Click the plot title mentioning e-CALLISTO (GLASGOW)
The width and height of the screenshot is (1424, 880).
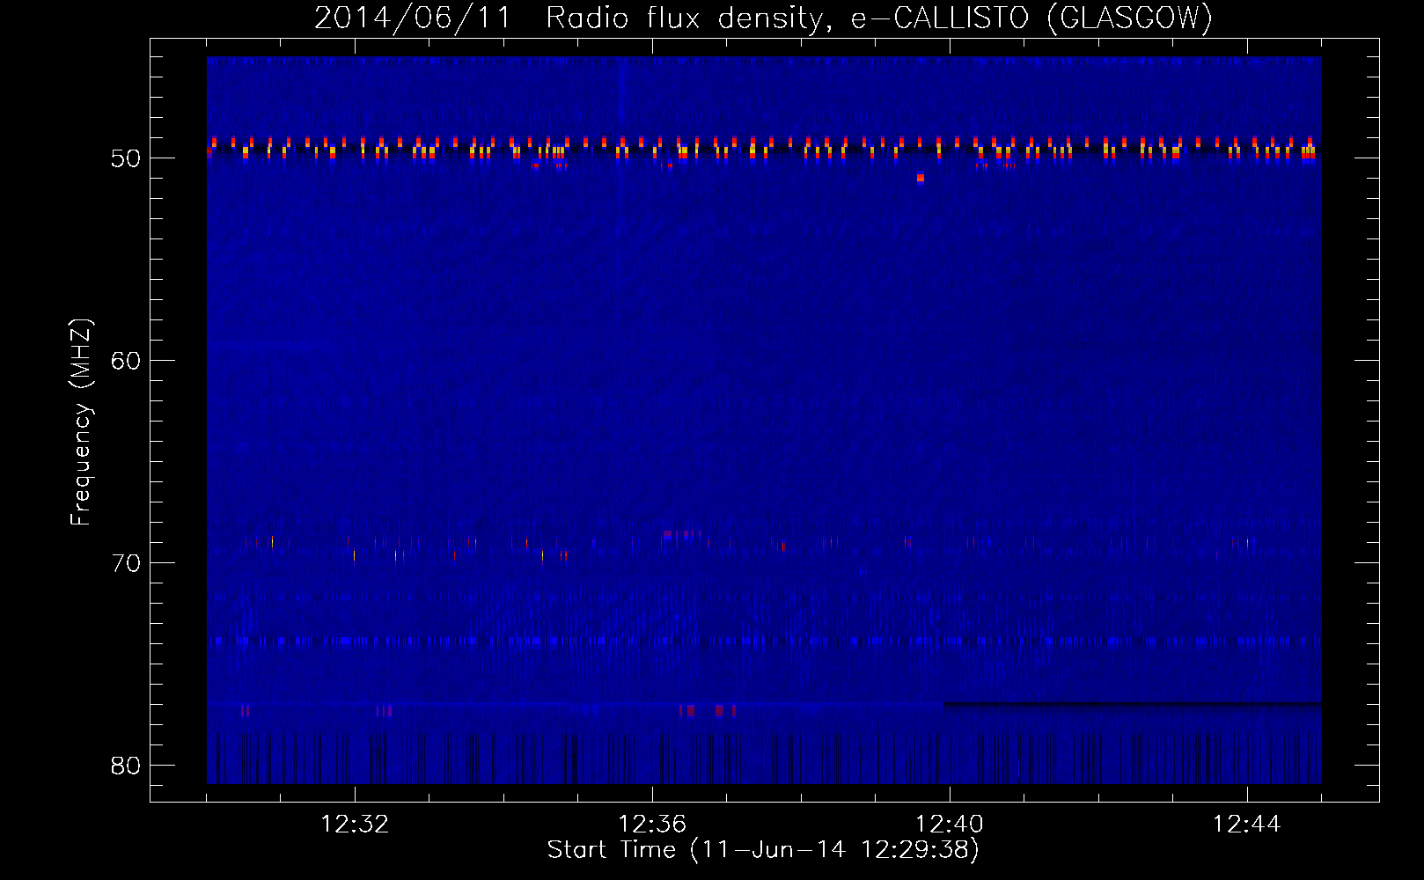pyautogui.click(x=763, y=18)
